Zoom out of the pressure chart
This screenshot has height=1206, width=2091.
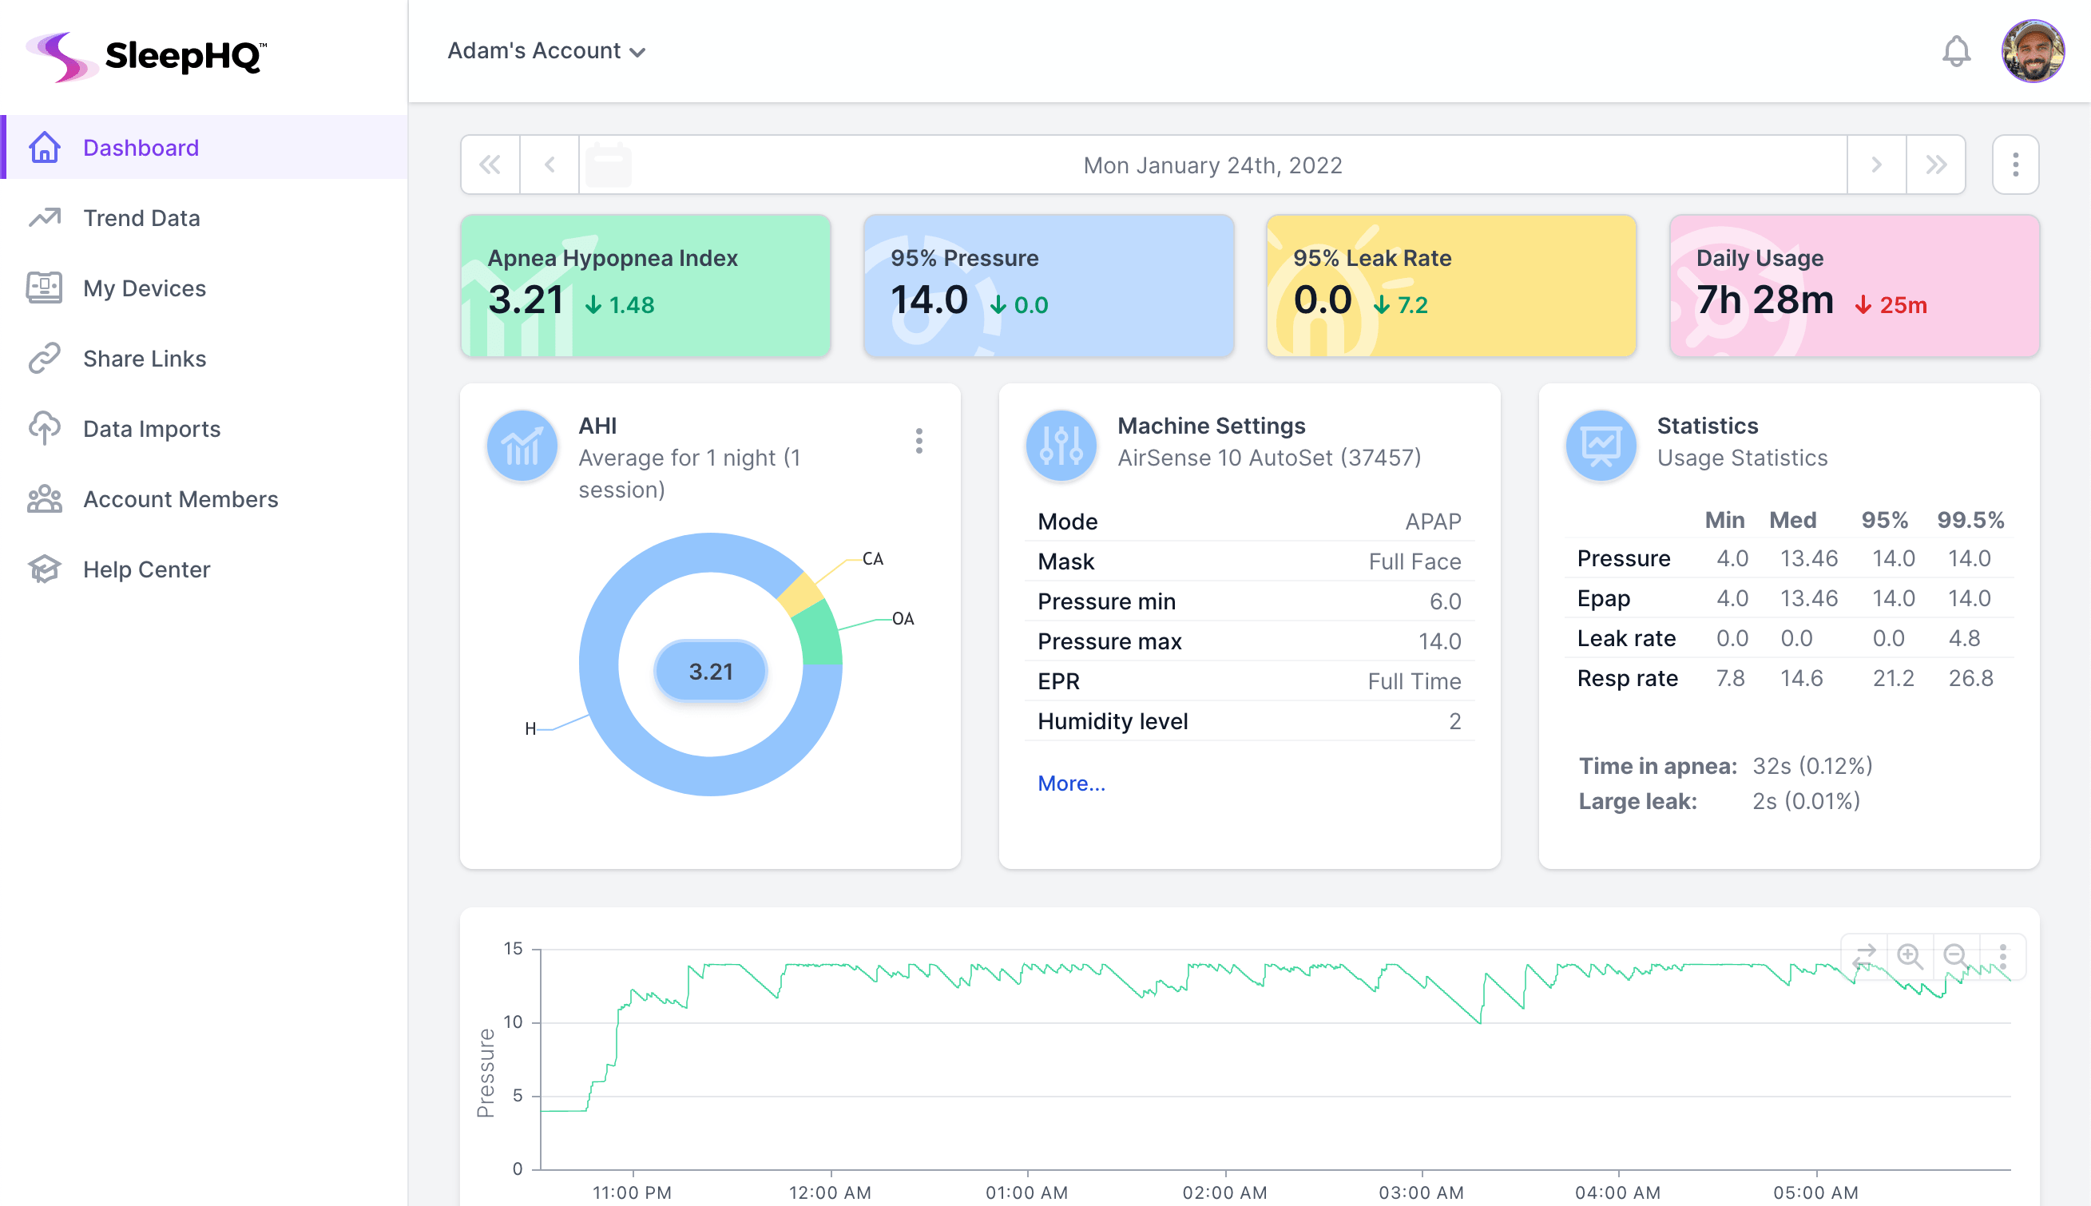coord(1954,957)
